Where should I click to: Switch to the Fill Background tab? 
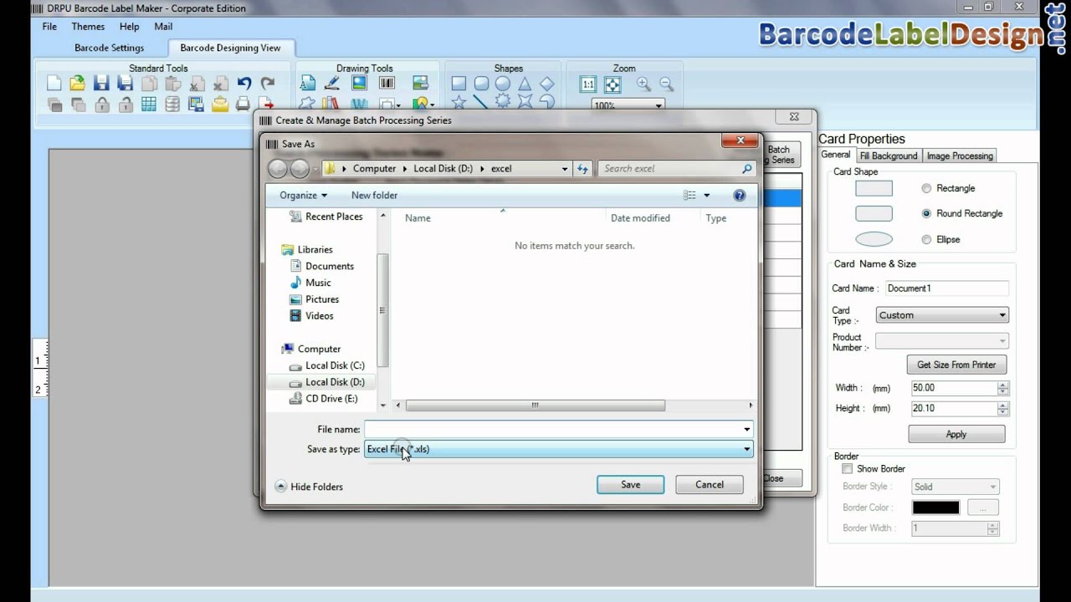coord(889,156)
